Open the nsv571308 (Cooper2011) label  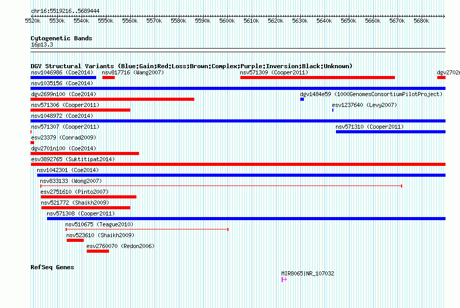click(81, 213)
